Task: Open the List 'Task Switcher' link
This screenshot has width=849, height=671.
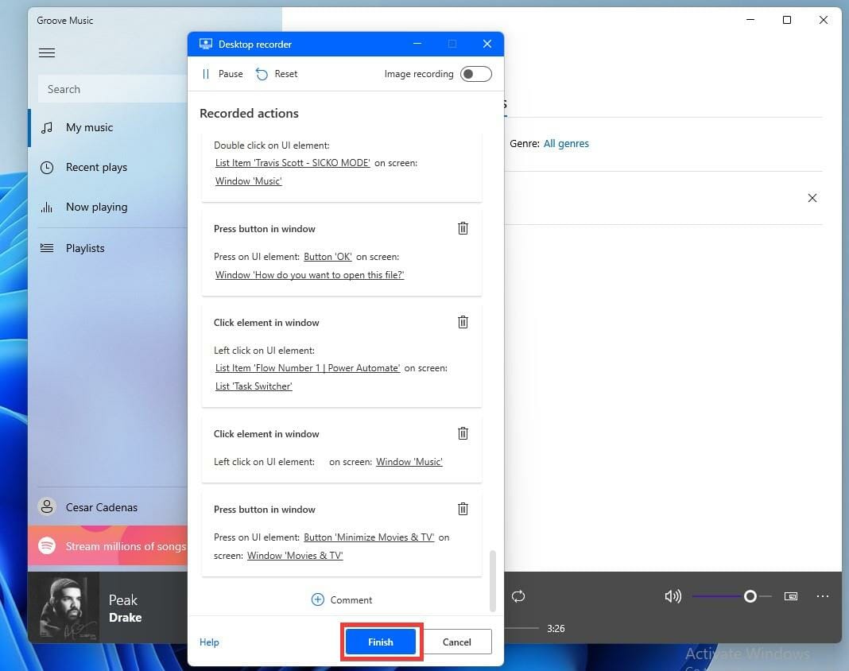Action: 254,386
